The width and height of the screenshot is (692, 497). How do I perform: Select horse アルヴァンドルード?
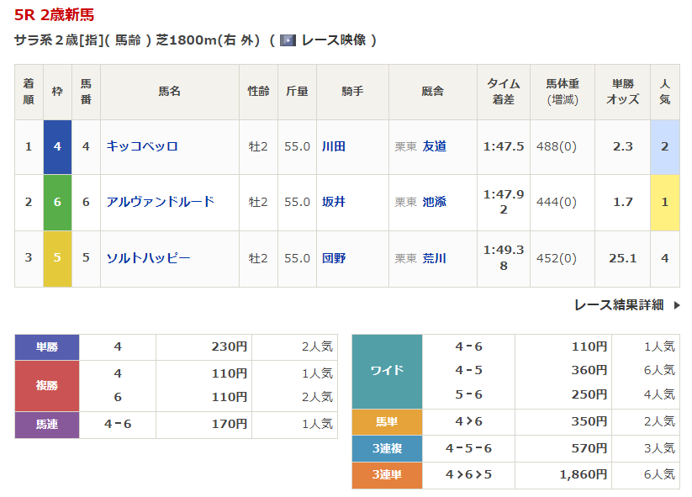161,202
